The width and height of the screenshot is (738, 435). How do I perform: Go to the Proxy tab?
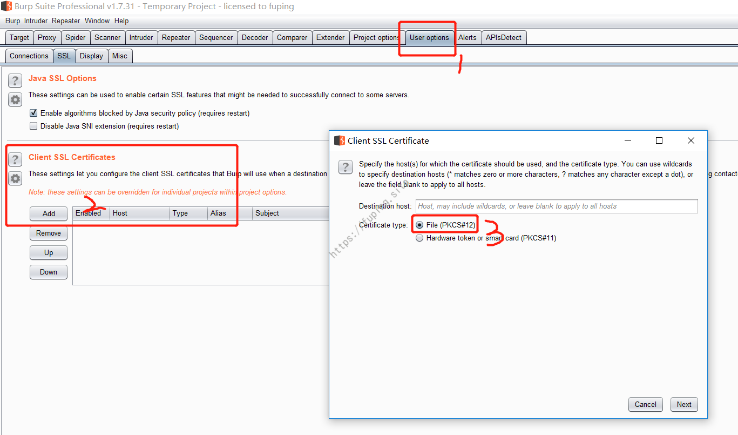[x=47, y=38]
